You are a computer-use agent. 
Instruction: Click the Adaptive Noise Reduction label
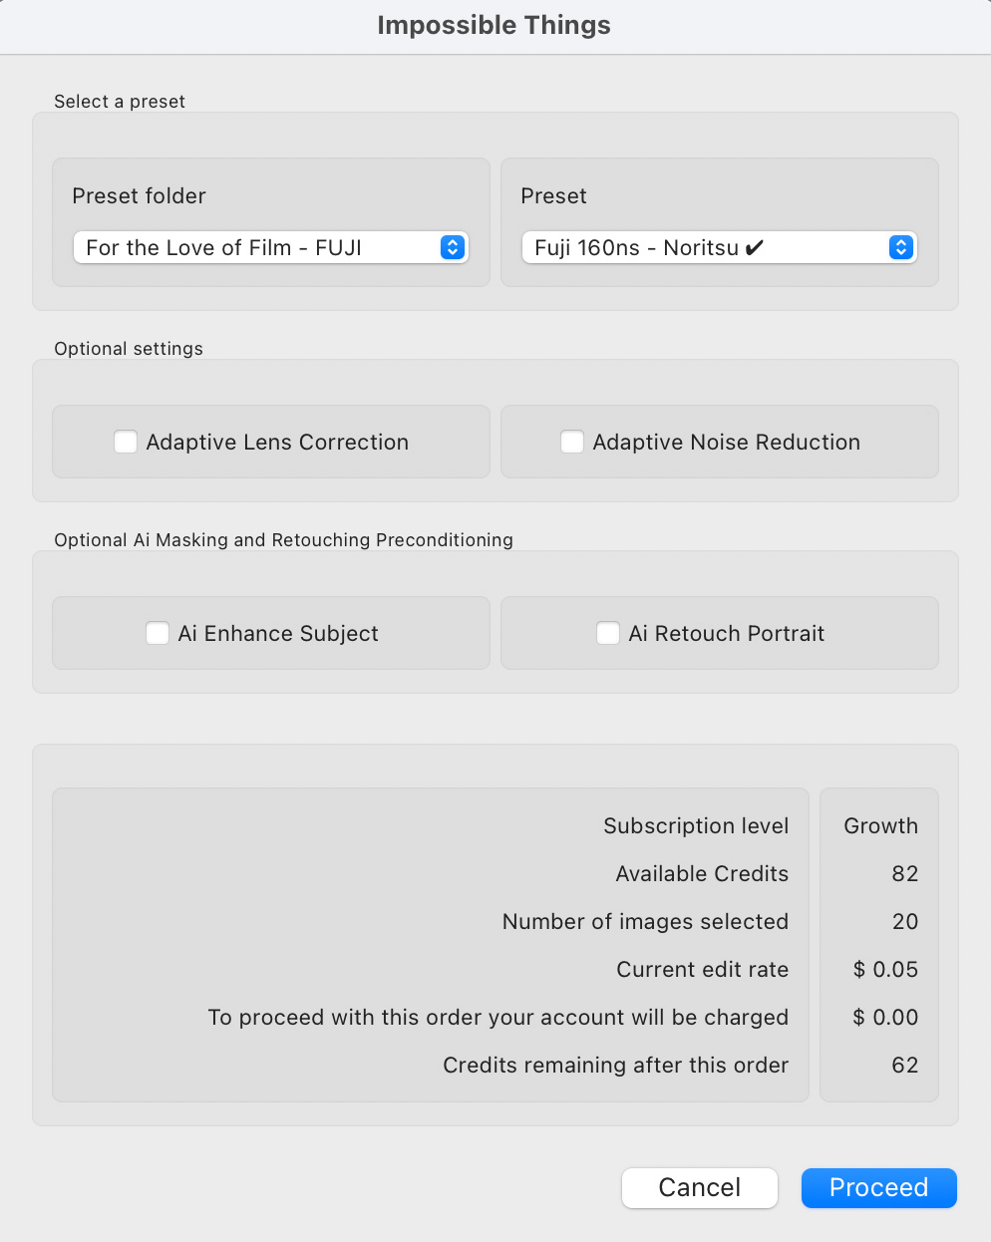[726, 442]
